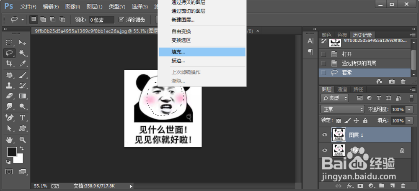Reset default foreground and background colors
Screen dimensions: 419x191
(x=8, y=161)
